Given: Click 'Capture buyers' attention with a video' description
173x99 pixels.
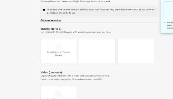Looking at the screenshot, I should pyautogui.click(x=75, y=76).
